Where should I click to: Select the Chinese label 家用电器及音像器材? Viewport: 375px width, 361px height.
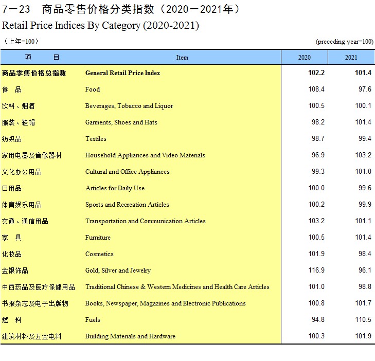[31, 155]
